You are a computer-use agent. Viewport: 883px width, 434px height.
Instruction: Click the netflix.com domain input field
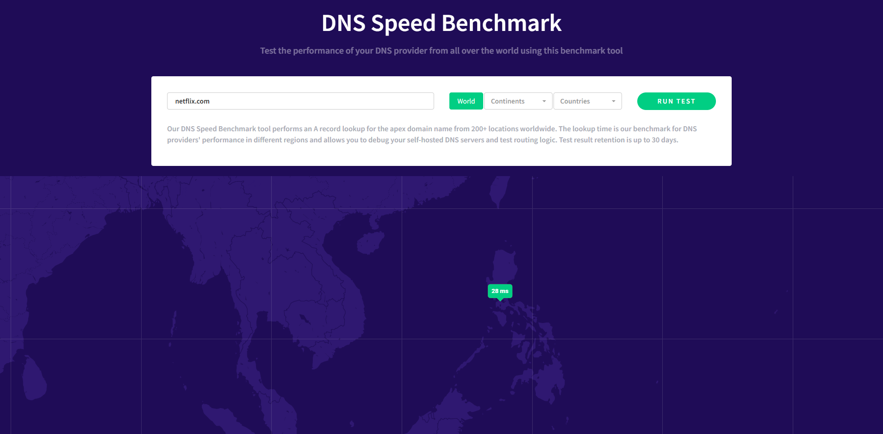point(300,101)
